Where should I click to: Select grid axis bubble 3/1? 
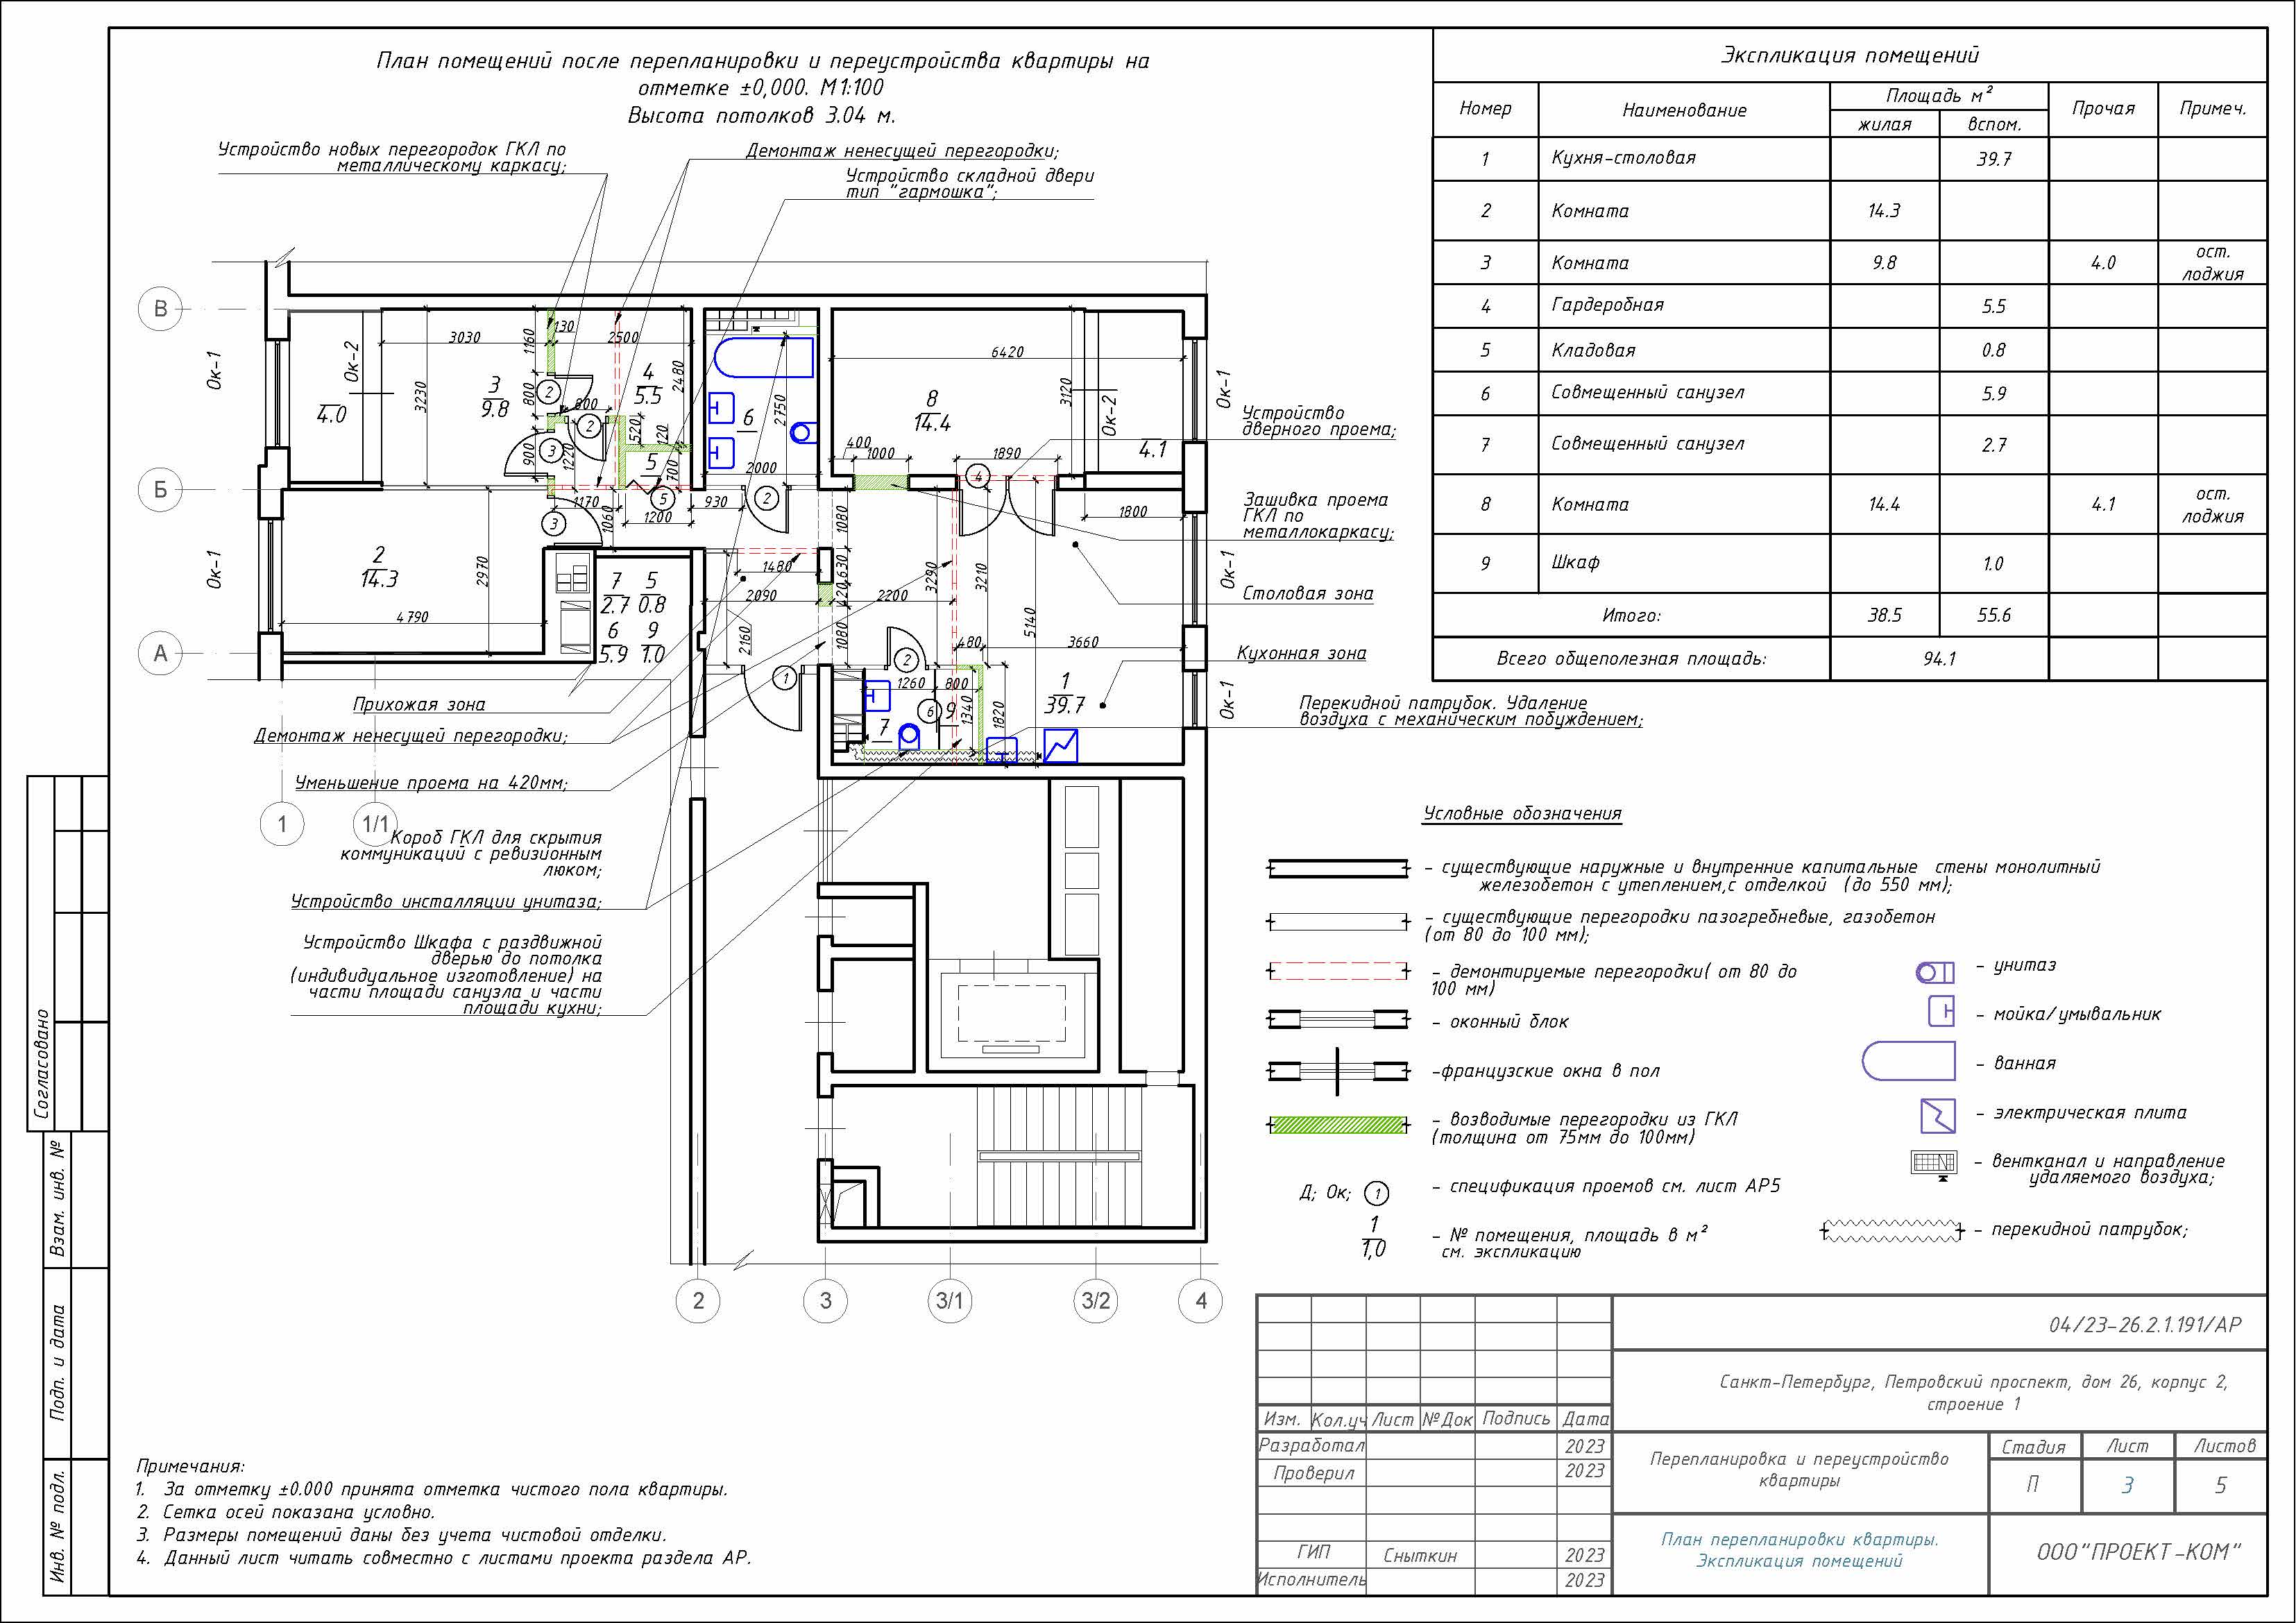pos(949,1301)
